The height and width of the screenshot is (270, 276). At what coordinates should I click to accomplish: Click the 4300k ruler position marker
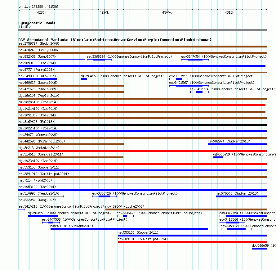click(x=167, y=12)
